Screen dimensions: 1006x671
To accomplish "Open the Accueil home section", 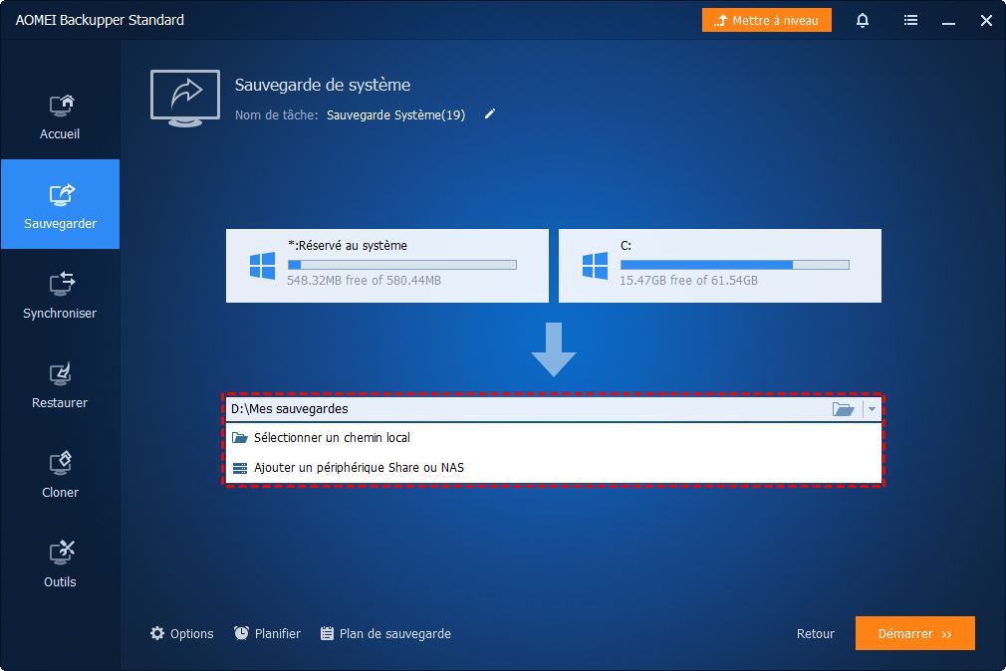I will pyautogui.click(x=61, y=116).
